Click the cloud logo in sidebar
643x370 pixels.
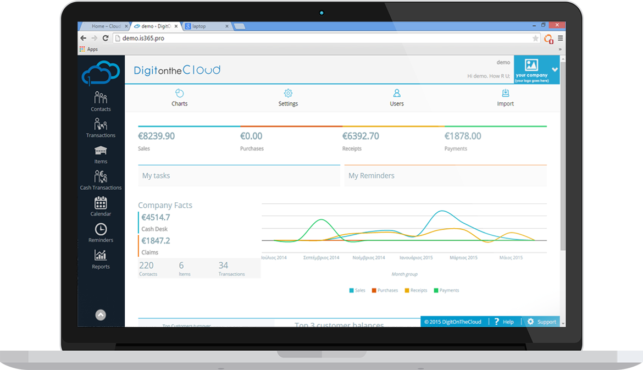point(101,73)
